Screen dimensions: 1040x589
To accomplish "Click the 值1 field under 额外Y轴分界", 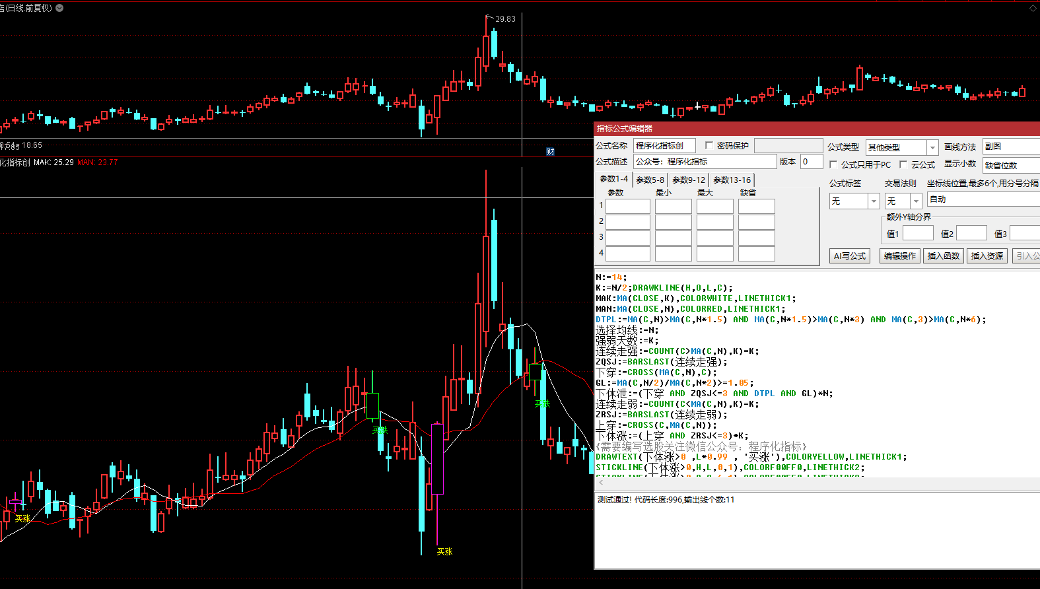I will [917, 233].
